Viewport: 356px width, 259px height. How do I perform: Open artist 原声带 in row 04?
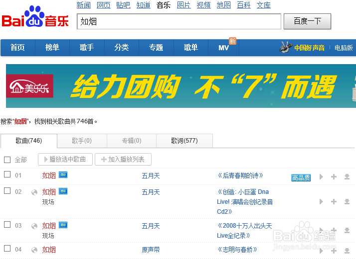151,250
